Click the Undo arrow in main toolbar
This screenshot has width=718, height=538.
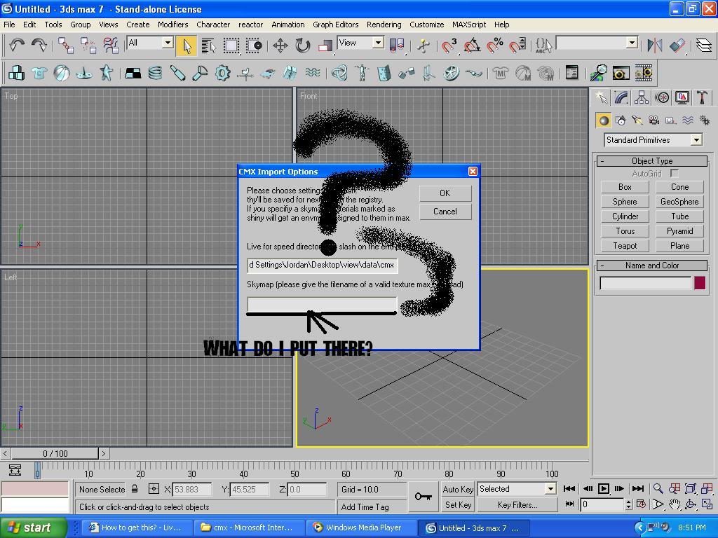pyautogui.click(x=17, y=46)
